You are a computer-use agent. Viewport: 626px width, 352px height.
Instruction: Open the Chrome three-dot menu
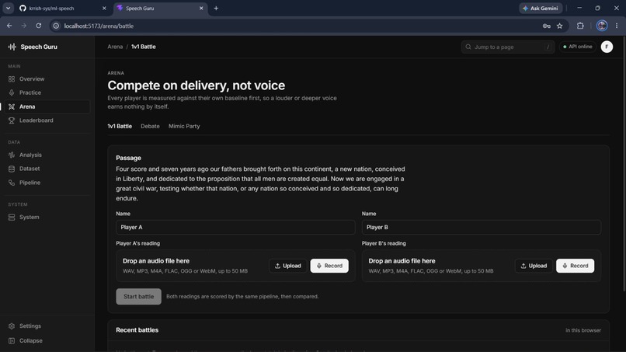click(x=617, y=26)
